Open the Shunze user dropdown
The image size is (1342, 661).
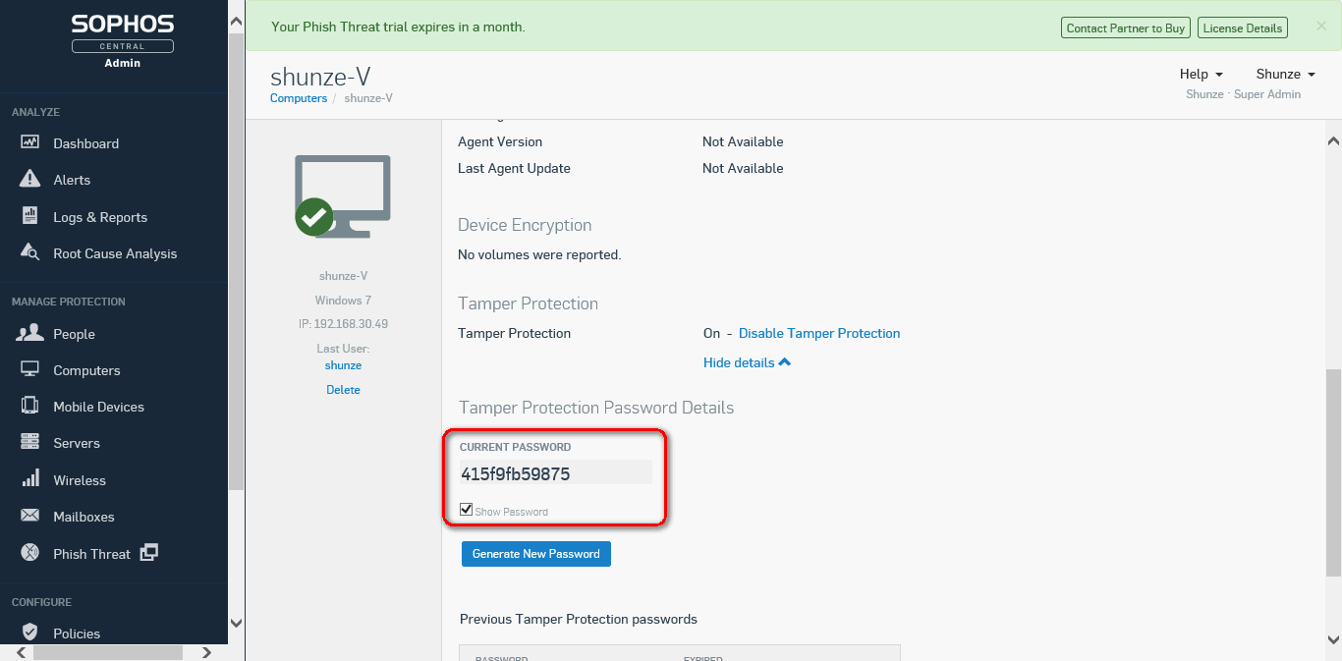tap(1285, 74)
